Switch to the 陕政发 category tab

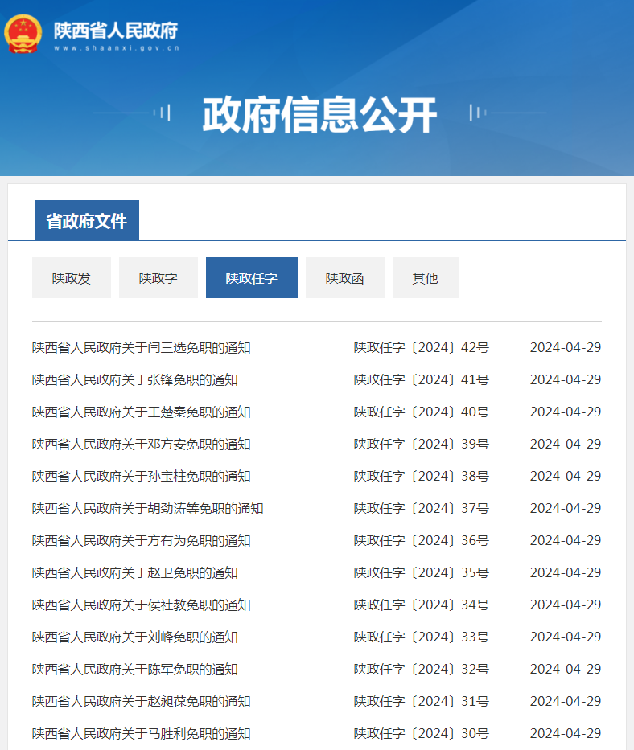point(72,278)
